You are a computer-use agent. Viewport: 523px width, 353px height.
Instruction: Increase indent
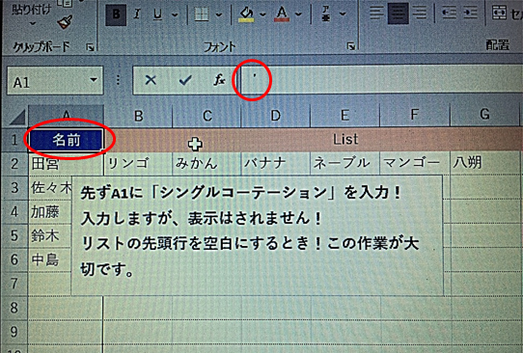470,14
